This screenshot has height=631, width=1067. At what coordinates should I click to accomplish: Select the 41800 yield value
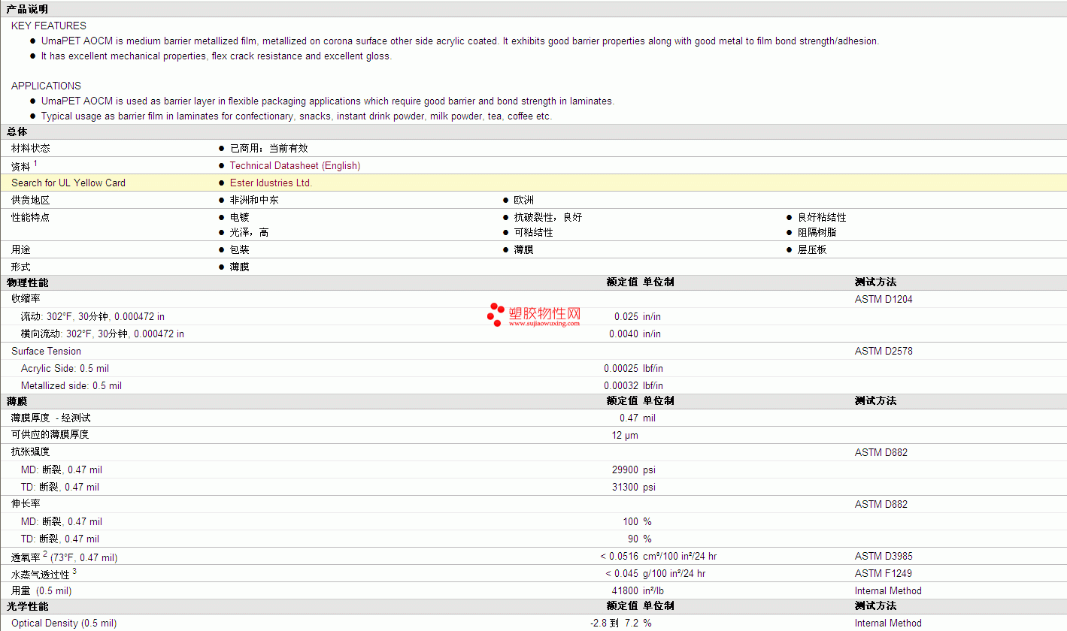626,590
